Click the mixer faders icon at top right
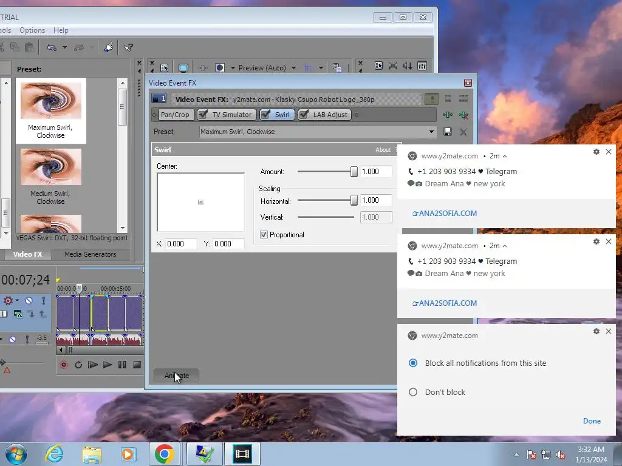This screenshot has height=466, width=622. [423, 66]
